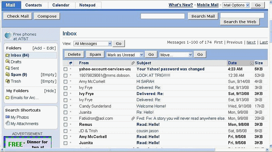
Task: Select checkbox for Fatkidron@aol.com message
Action: 65,119
